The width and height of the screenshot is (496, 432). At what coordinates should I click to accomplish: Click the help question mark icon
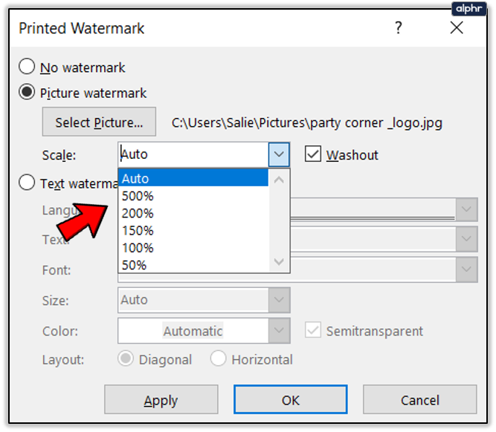[x=399, y=28]
